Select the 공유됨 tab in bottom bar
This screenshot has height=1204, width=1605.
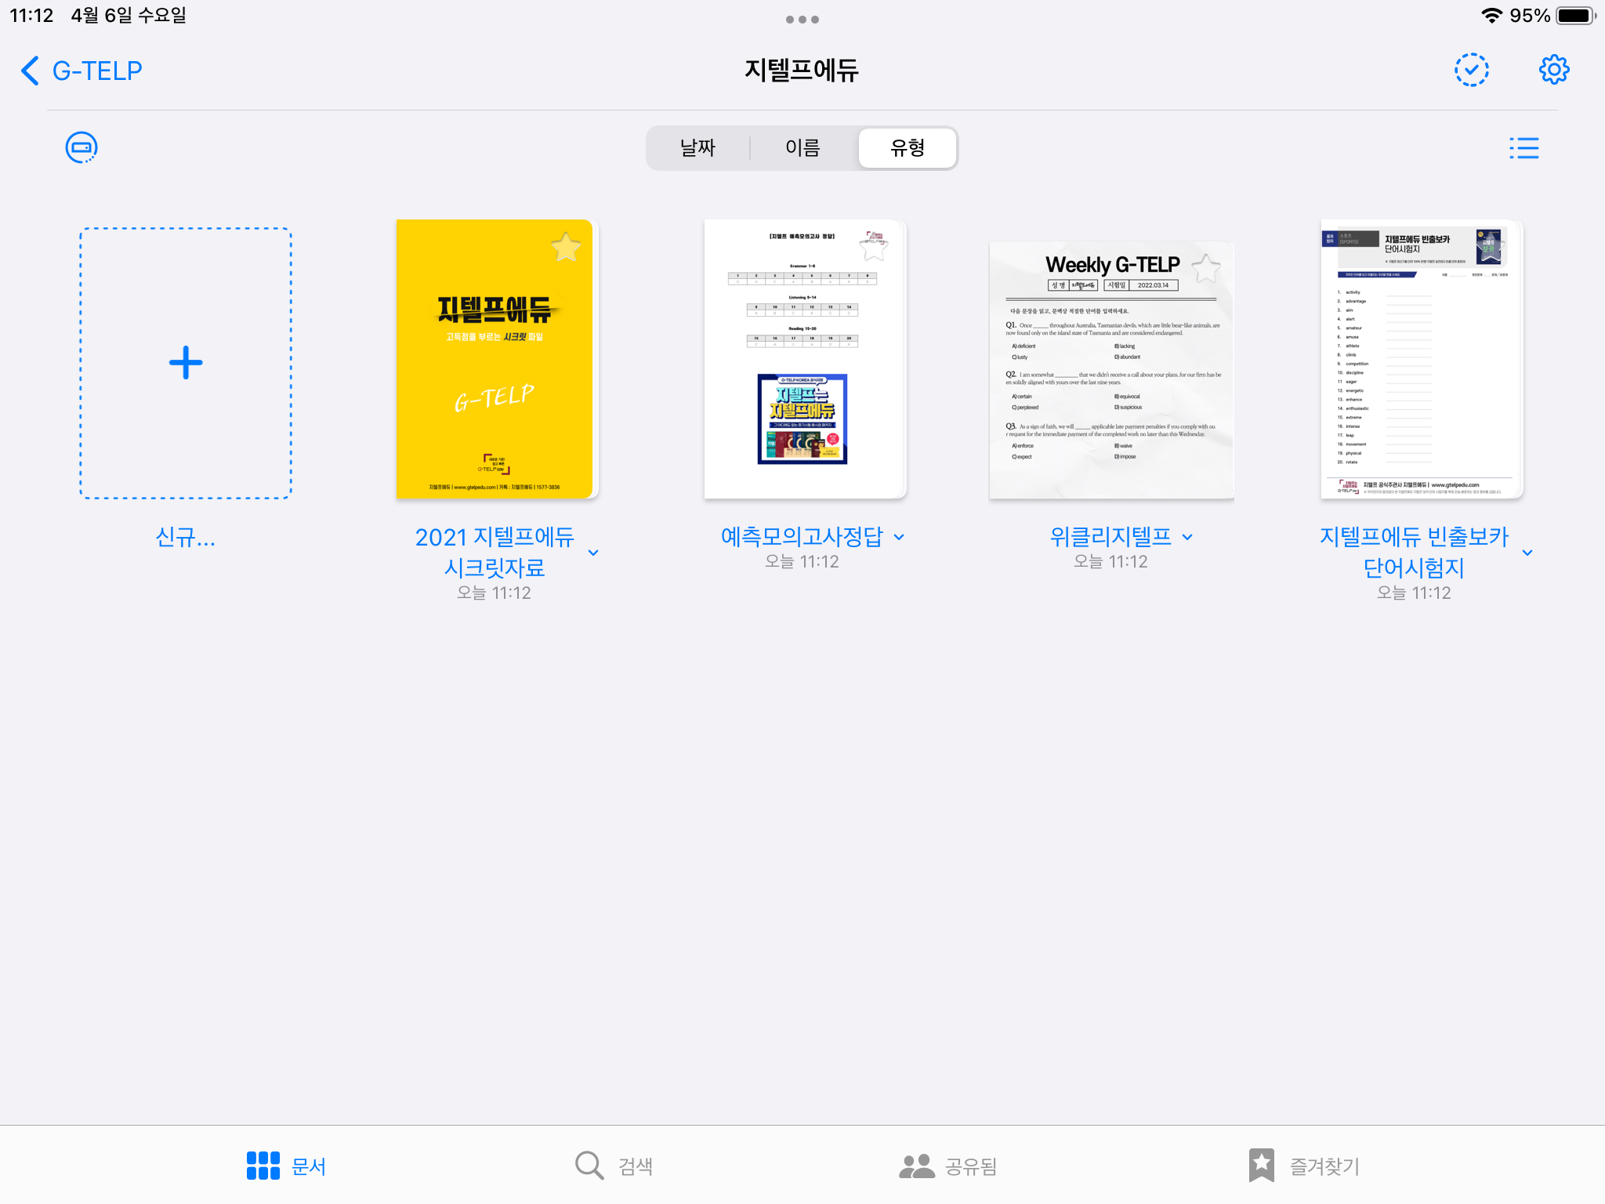coord(947,1166)
